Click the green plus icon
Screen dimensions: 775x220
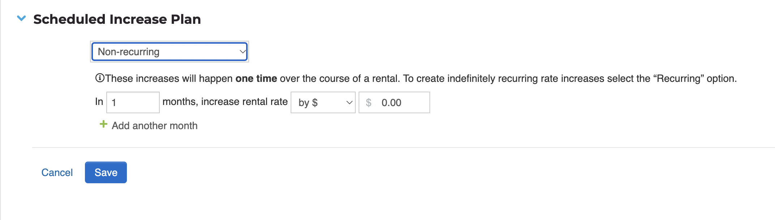coord(103,124)
